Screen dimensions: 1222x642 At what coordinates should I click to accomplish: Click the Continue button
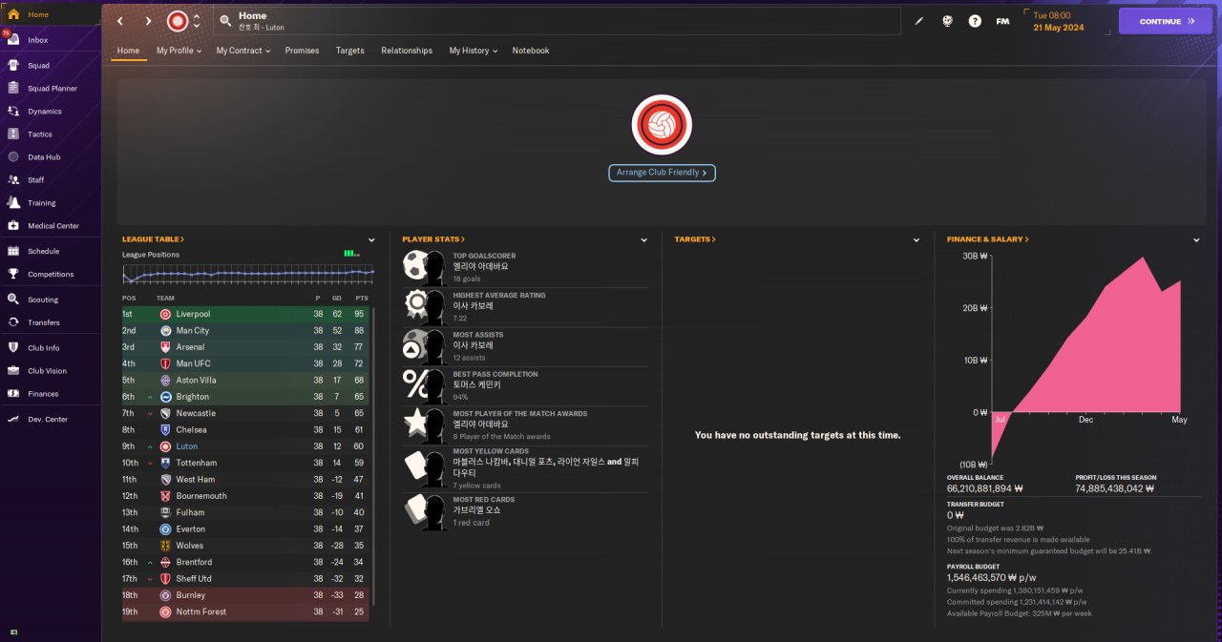tap(1166, 21)
